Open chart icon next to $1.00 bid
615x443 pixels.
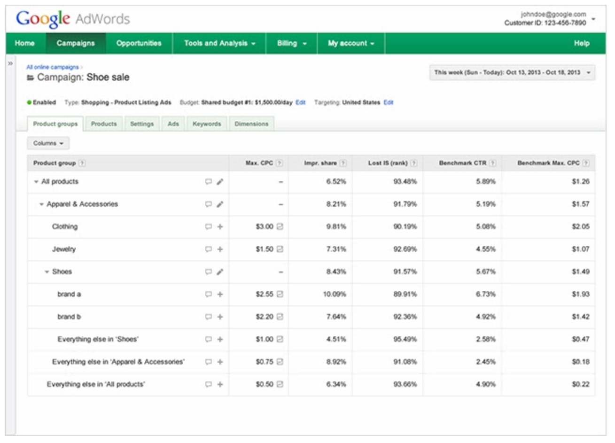click(x=280, y=340)
